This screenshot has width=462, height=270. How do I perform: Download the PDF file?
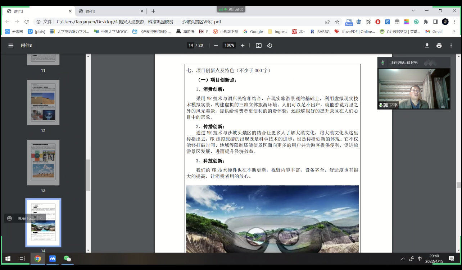tap(427, 46)
